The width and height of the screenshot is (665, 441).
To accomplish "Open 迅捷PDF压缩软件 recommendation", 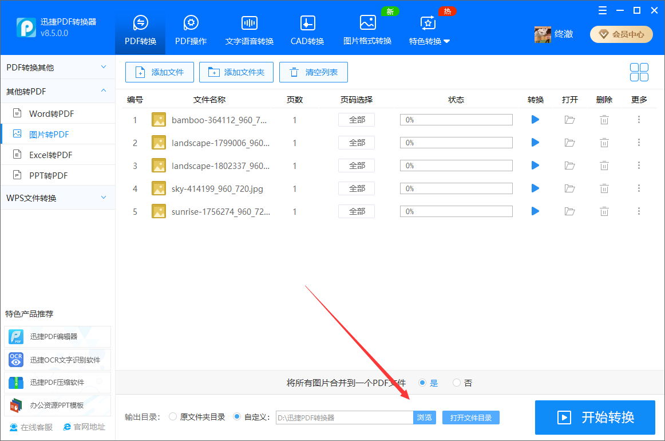I will click(57, 383).
